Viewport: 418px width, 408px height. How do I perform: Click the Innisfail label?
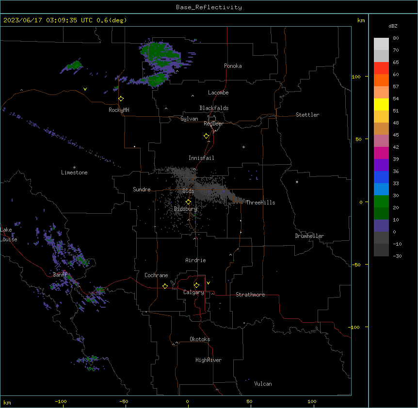click(x=201, y=158)
